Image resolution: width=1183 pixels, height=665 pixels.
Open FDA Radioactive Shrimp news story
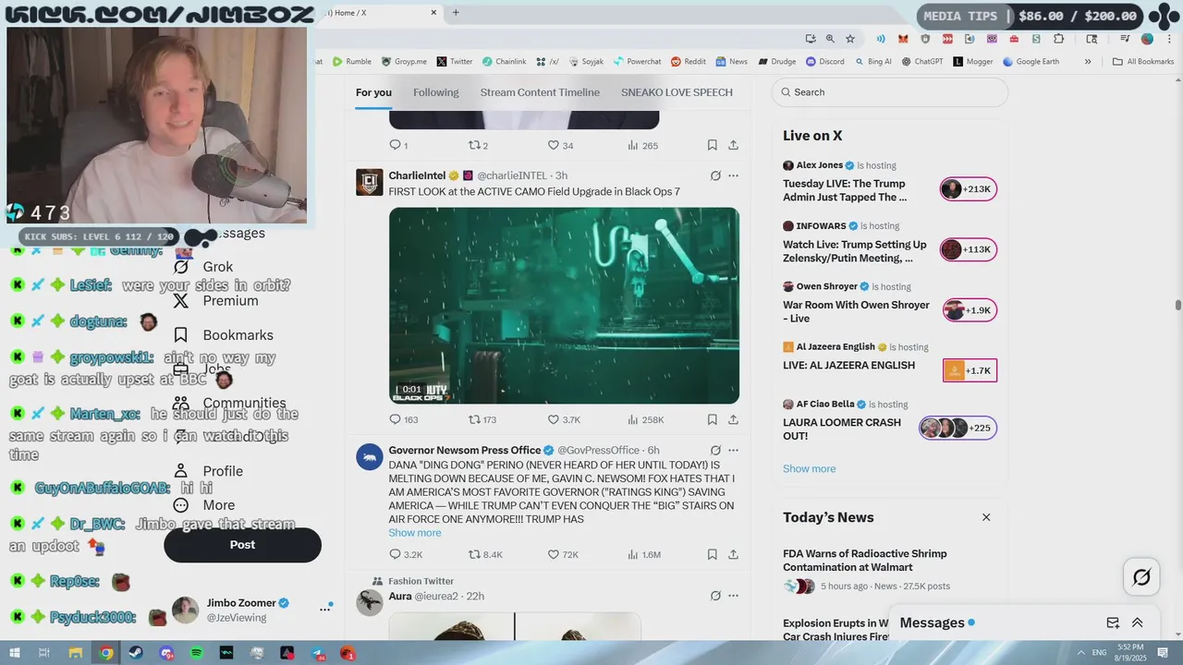[x=865, y=561]
